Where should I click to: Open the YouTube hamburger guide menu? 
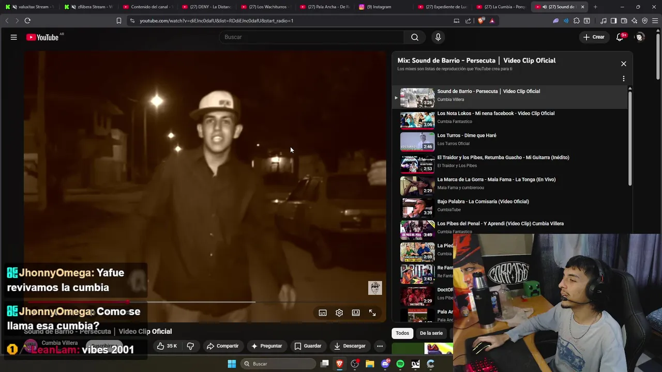14,37
